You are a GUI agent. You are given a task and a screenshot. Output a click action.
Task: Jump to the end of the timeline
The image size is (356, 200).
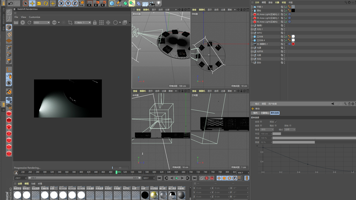coord(194,178)
